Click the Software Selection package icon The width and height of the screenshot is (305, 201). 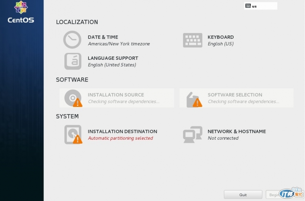(x=194, y=99)
